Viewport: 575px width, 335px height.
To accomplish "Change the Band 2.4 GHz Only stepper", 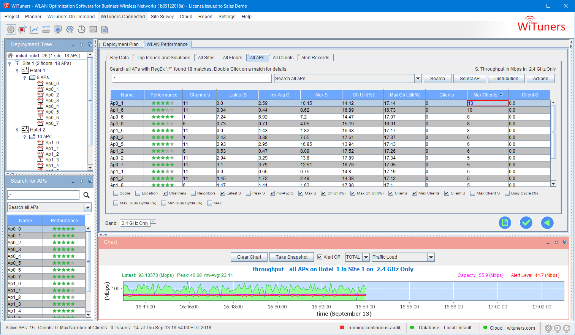I will pyautogui.click(x=153, y=223).
